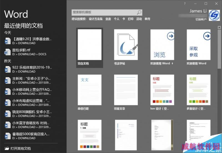Click 切换帐户 switch account link
Image resolution: width=222 pixels, height=153 pixels.
tap(201, 19)
